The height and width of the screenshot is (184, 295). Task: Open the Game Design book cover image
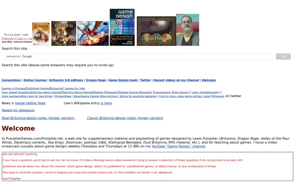pos(122,27)
